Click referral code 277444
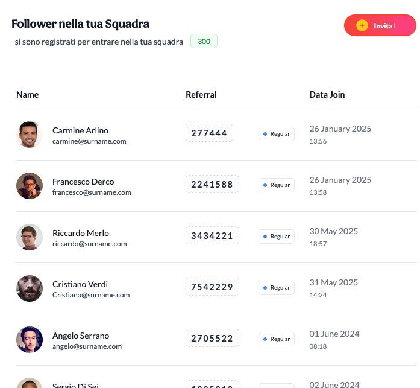 click(209, 133)
